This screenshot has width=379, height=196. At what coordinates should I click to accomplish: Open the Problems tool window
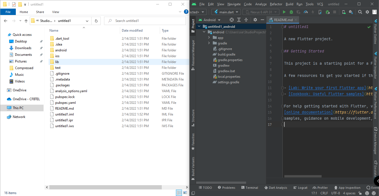226,188
